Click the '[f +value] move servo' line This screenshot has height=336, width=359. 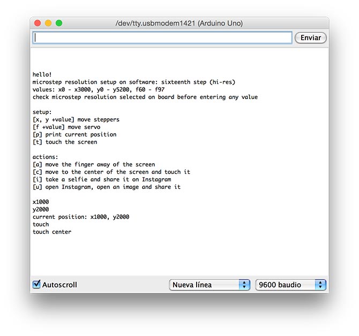click(x=66, y=127)
